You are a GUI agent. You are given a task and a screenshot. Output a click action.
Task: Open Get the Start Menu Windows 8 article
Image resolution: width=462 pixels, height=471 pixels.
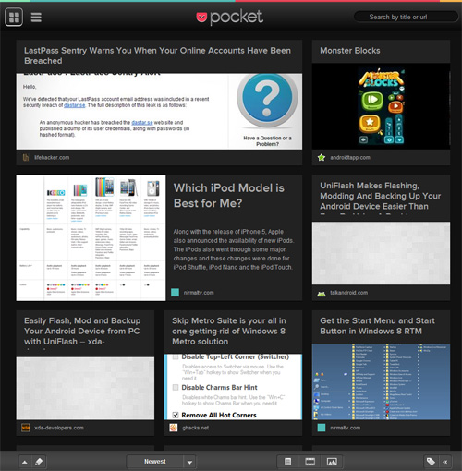(377, 326)
